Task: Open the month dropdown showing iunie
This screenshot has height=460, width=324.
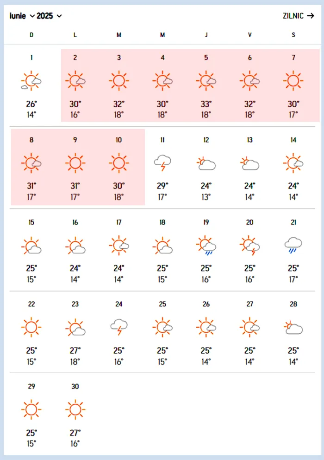Action: (22, 16)
